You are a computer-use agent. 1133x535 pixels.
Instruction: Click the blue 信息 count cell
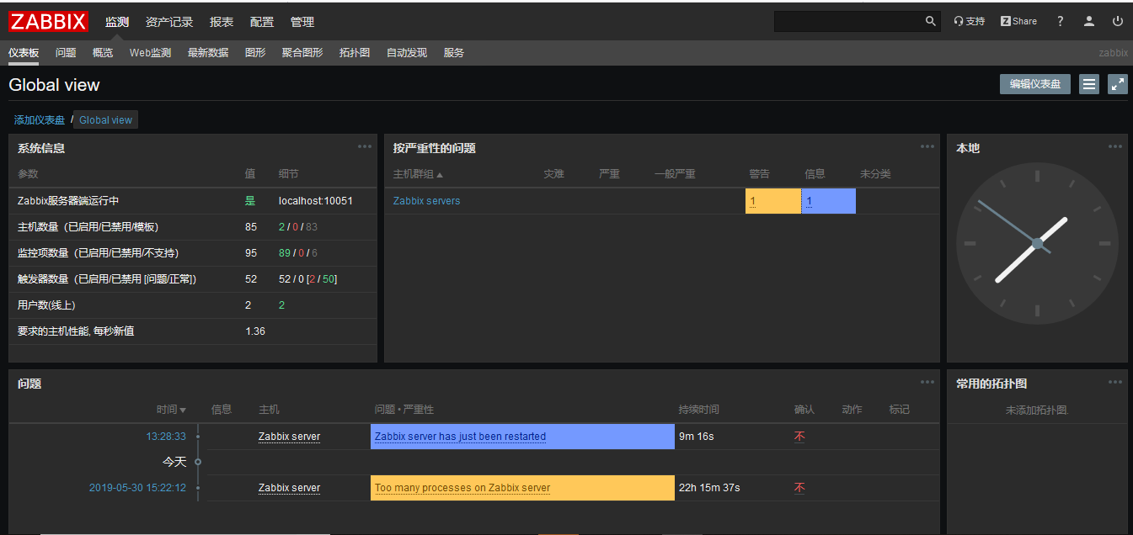828,201
